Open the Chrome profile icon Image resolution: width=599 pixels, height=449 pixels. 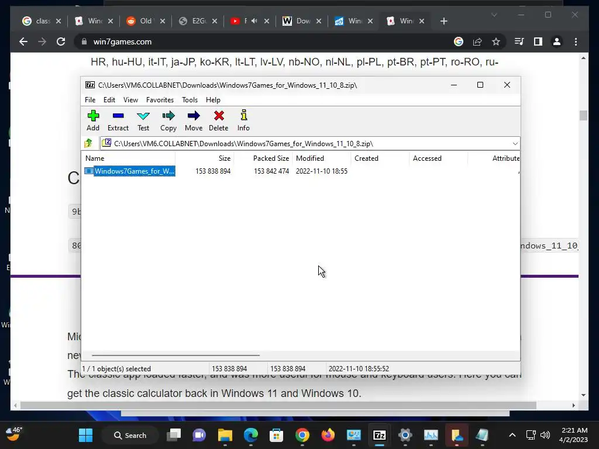tap(557, 42)
